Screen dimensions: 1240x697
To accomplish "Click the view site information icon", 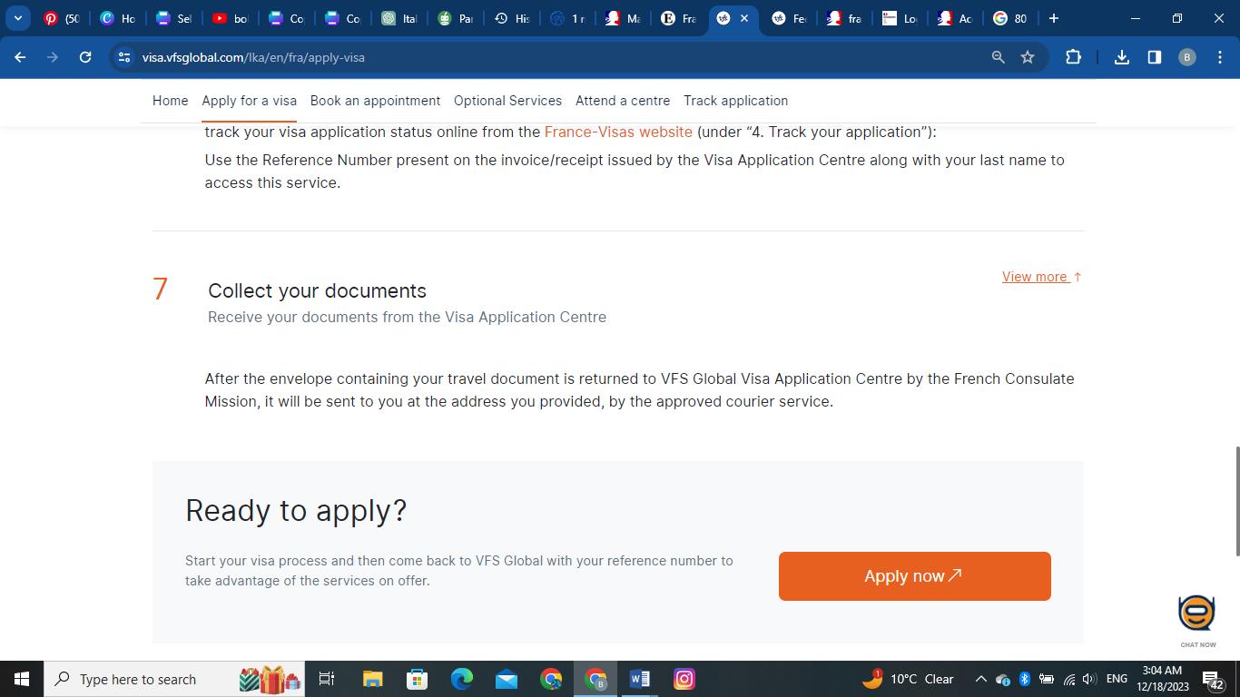I will [124, 57].
